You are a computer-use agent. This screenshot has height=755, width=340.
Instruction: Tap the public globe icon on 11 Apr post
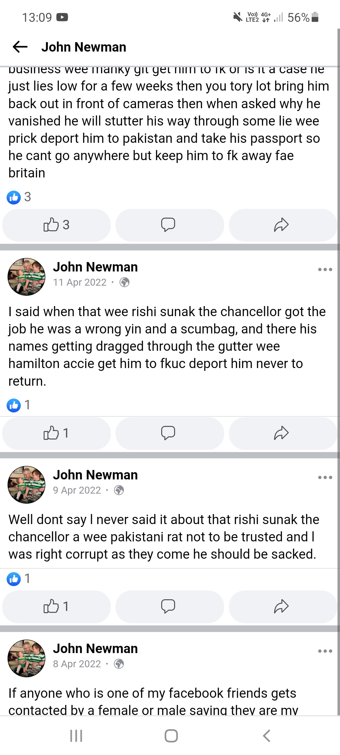tap(125, 282)
